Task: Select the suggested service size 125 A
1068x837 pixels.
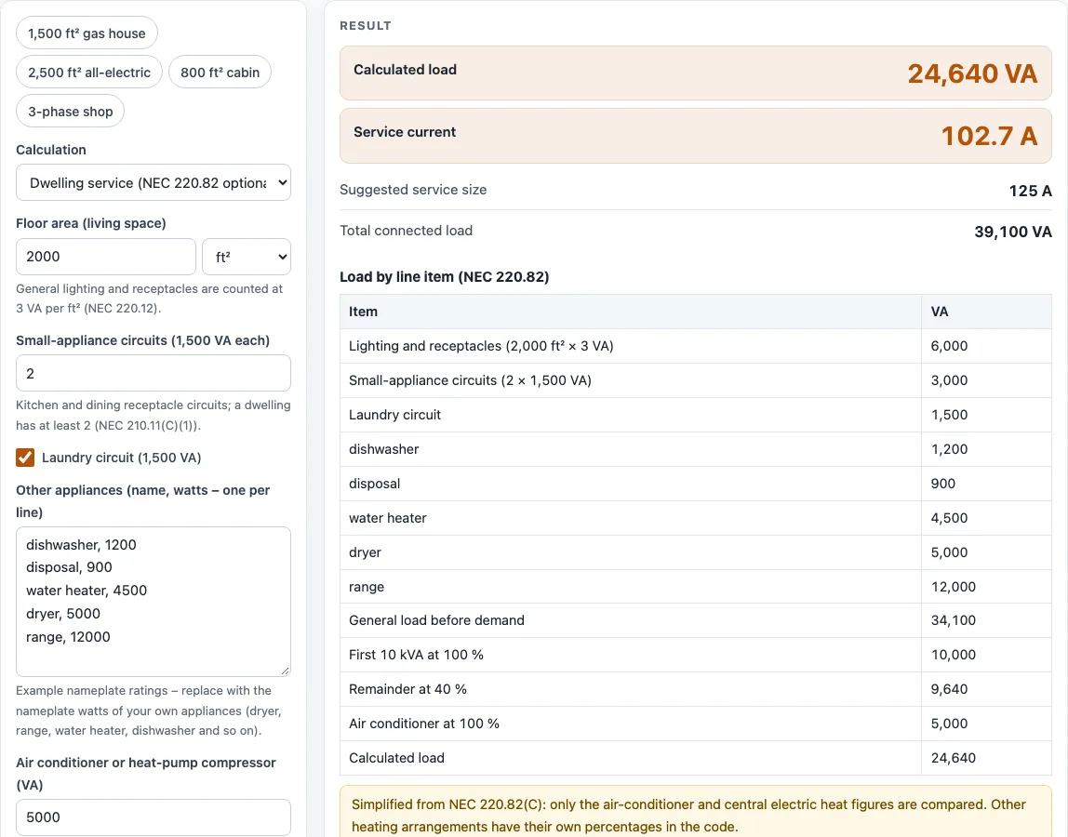Action: (x=1030, y=191)
